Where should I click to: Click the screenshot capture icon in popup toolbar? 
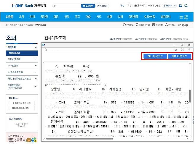click(183, 50)
